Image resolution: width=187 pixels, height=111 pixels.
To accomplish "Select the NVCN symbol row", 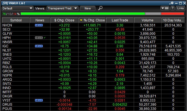I will pyautogui.click(x=7, y=25).
